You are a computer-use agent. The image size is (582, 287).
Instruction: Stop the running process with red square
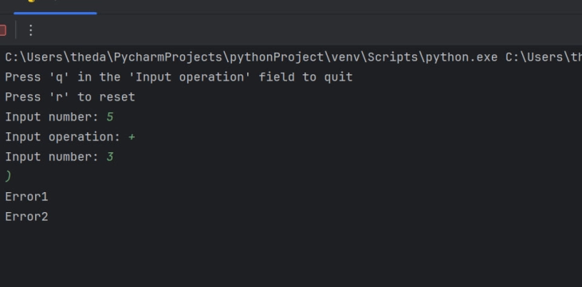pyautogui.click(x=2, y=30)
